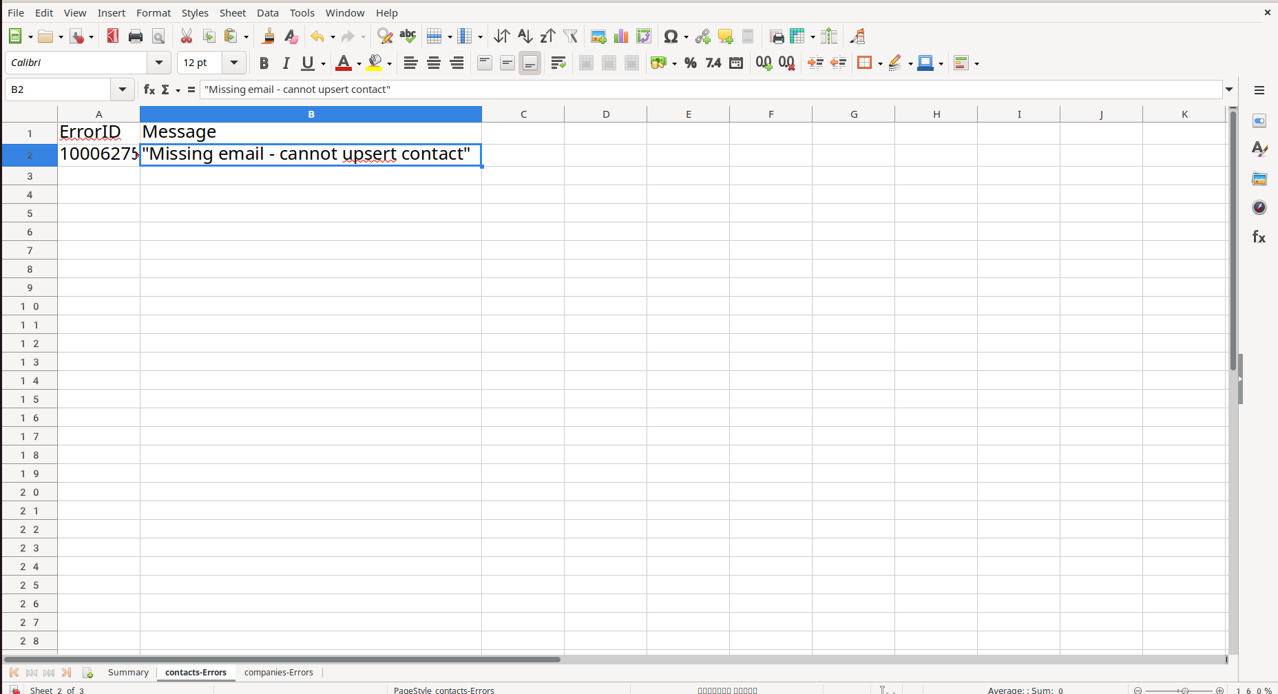Apply the yellow background highlight color

coord(375,63)
